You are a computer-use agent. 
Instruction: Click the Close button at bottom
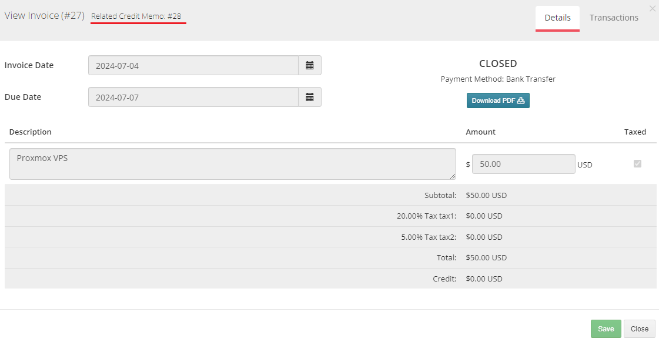(639, 328)
